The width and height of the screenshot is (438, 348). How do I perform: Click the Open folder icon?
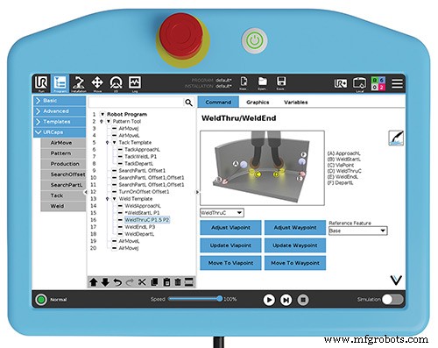[x=262, y=83]
